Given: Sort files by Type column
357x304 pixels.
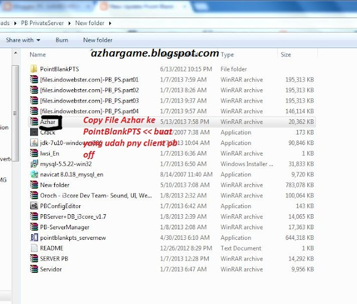Looking at the screenshot, I should click(227, 55).
